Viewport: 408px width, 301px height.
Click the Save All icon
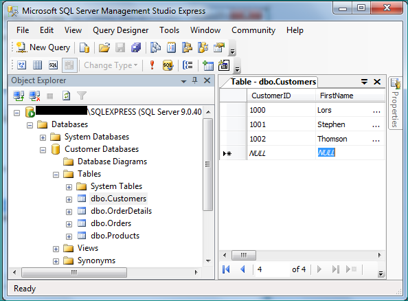(x=136, y=47)
